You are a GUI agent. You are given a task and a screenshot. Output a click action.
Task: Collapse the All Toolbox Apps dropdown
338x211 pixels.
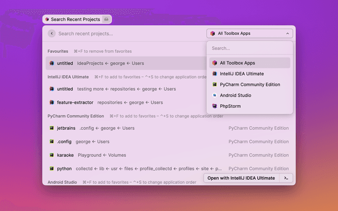[x=287, y=33]
